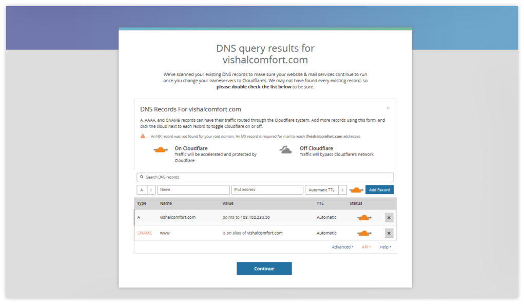Click the small icon beside the DNS Records heading
524x304 pixels.
point(388,108)
